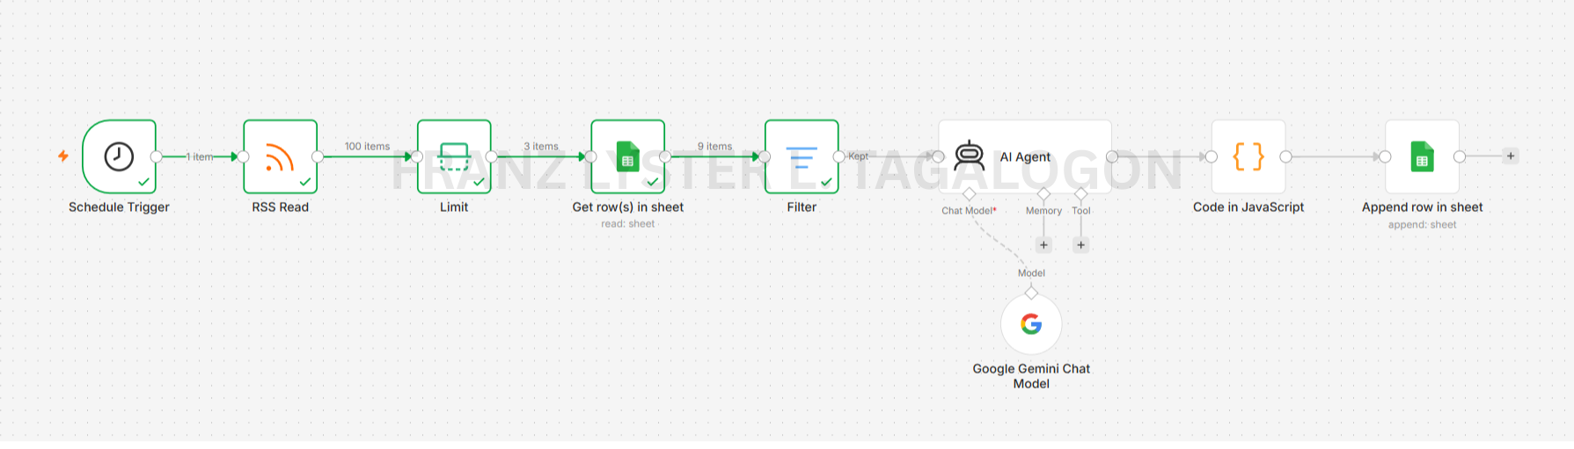This screenshot has width=1574, height=449.
Task: Select the Limit node icon
Action: pos(454,156)
